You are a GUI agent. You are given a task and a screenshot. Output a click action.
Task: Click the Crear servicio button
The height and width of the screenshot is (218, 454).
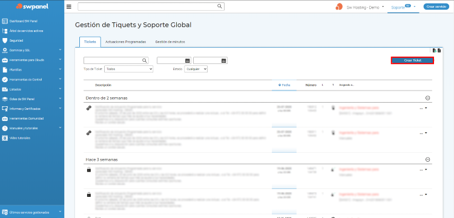(x=436, y=7)
